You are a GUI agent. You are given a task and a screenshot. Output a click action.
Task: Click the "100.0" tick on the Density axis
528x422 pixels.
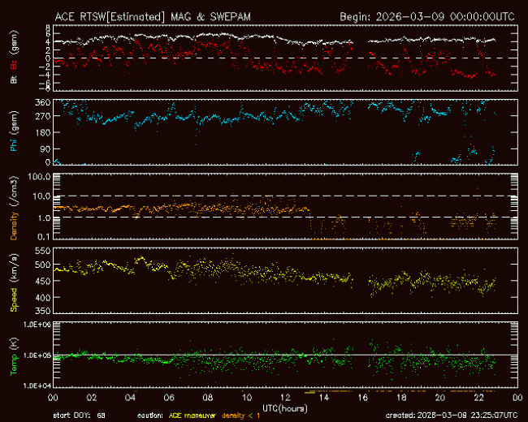pos(40,177)
